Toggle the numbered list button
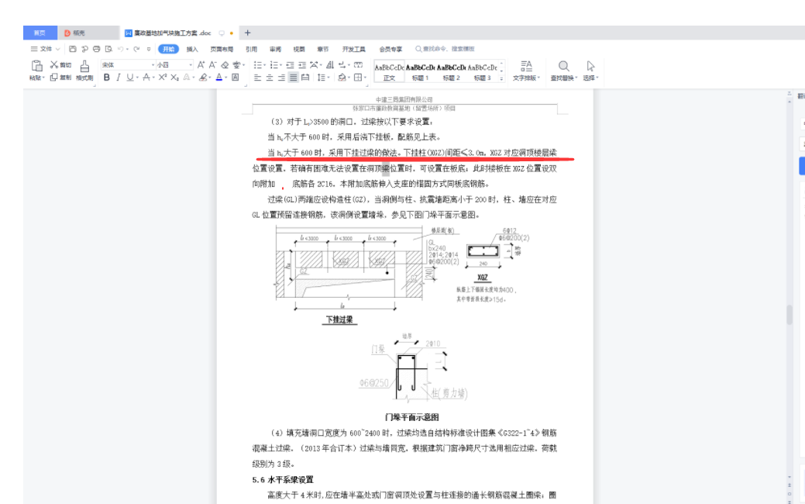805x504 pixels. (273, 64)
